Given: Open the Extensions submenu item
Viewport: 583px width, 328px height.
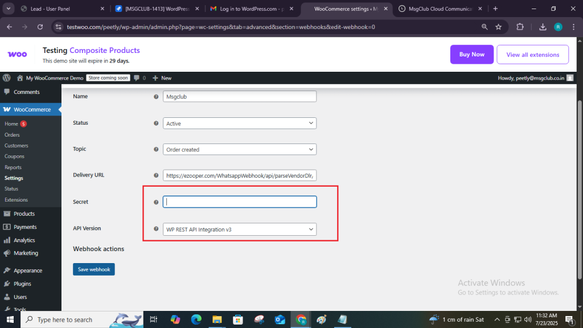Looking at the screenshot, I should coord(16,200).
